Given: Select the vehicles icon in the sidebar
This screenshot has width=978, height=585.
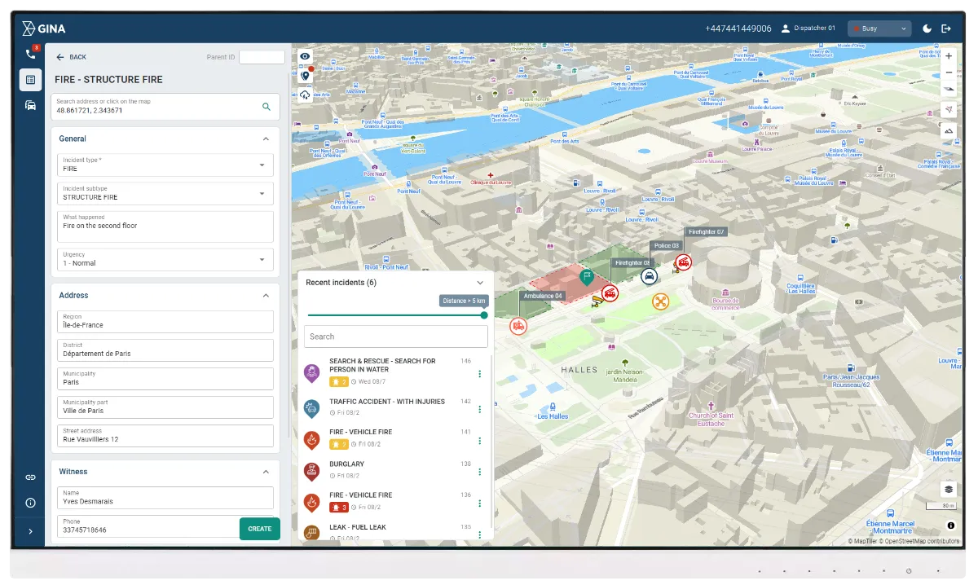Looking at the screenshot, I should pyautogui.click(x=30, y=105).
